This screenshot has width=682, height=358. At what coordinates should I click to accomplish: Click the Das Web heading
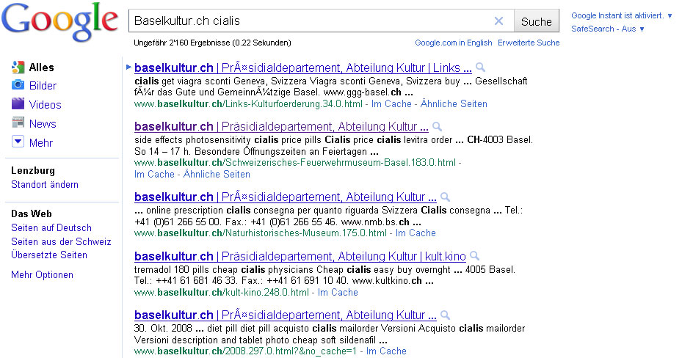coord(32,213)
